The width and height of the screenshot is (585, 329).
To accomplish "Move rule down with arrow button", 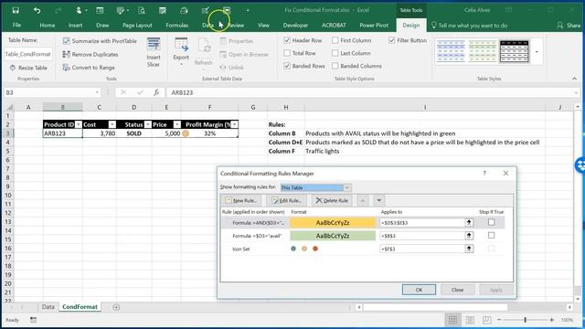I will [378, 201].
